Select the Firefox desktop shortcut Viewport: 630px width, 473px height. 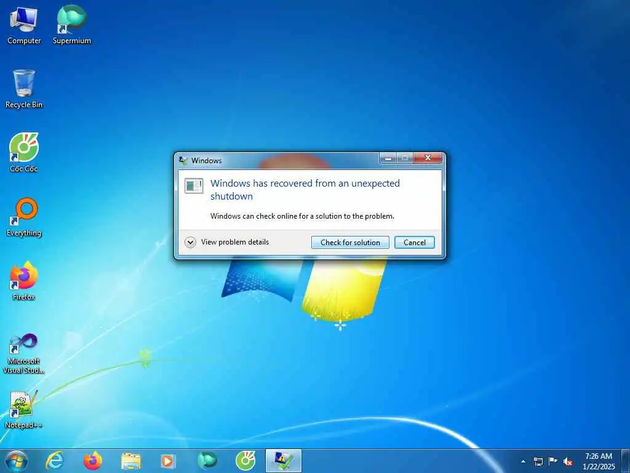coord(24,281)
